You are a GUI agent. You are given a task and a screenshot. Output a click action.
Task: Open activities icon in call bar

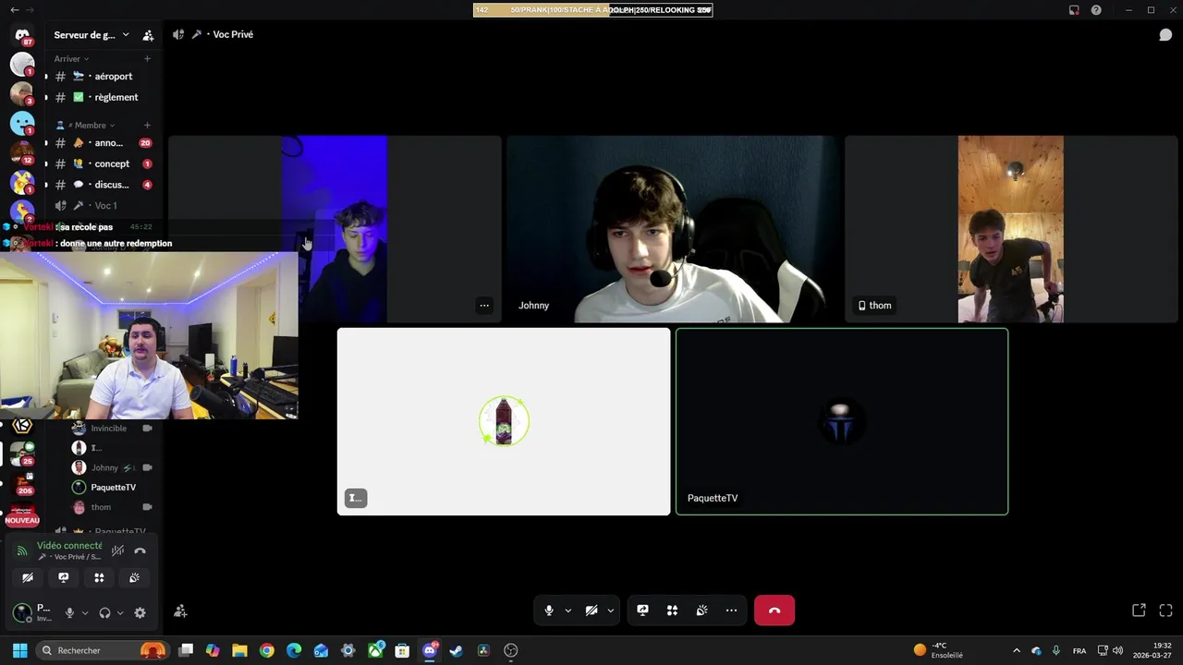coord(672,611)
